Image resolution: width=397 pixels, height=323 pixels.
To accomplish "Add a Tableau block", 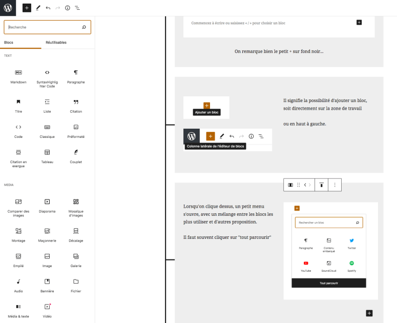I will click(47, 156).
